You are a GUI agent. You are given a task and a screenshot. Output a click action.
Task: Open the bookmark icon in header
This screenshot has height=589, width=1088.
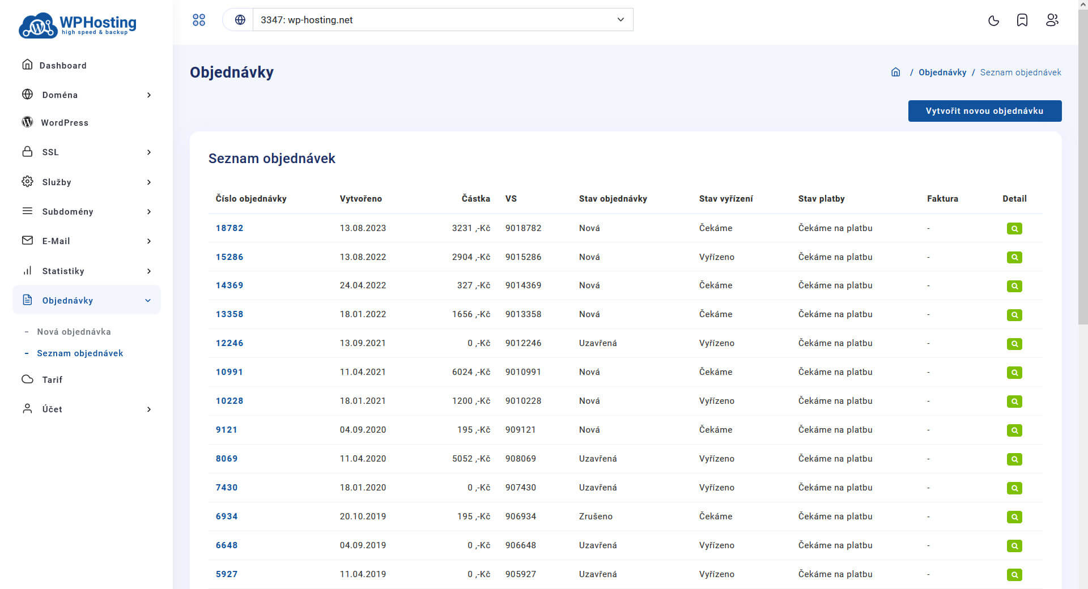point(1022,20)
